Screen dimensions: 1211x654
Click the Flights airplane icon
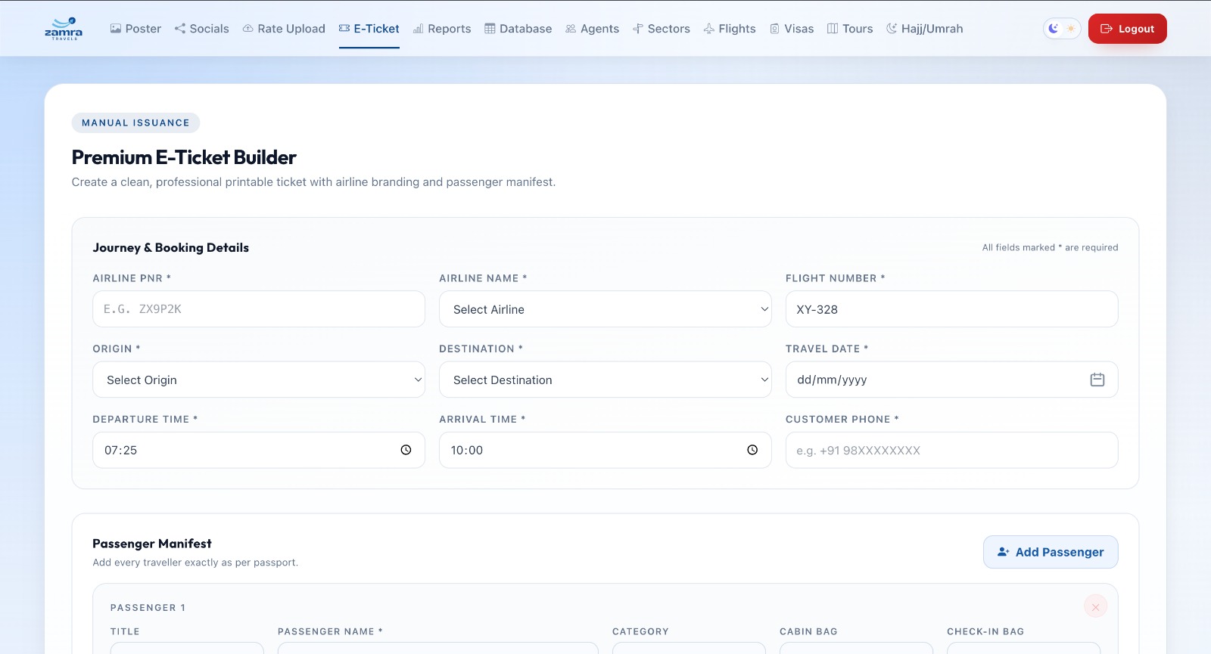pyautogui.click(x=709, y=29)
